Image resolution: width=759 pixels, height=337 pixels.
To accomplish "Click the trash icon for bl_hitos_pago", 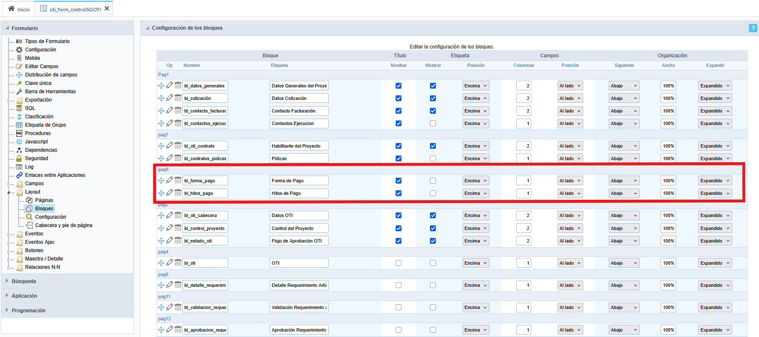I will click(178, 193).
